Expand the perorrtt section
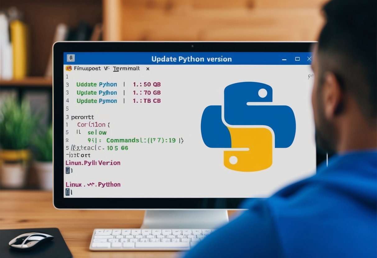 point(82,117)
